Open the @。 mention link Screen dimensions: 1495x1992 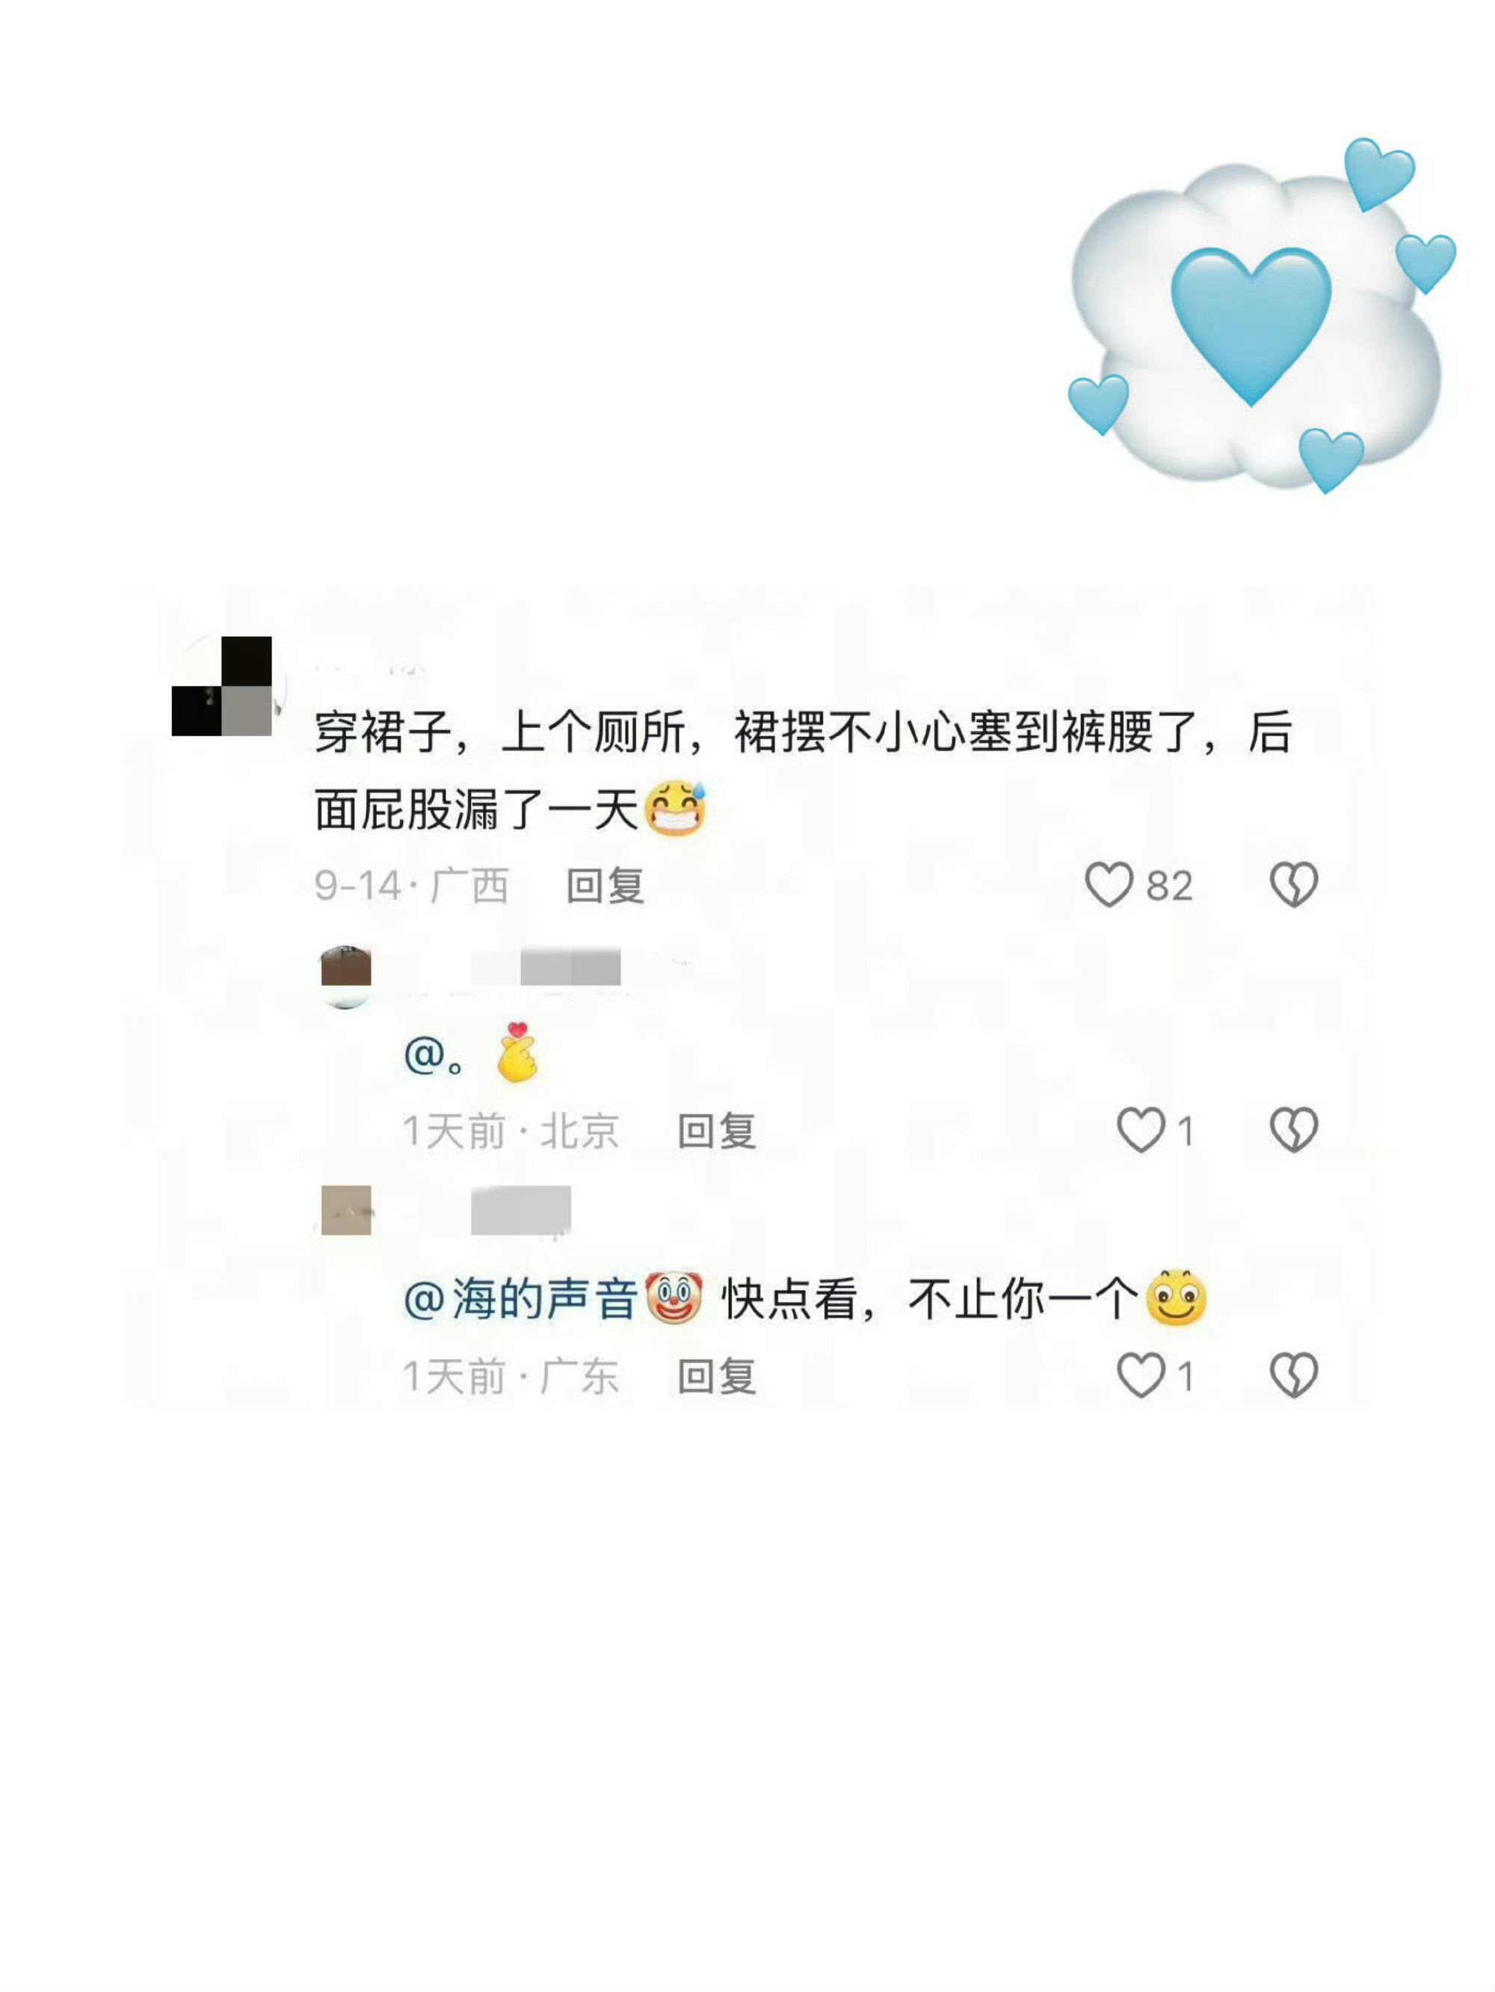[x=434, y=1055]
